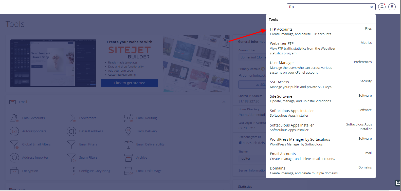Click the Track Delivery pin icon
401x191 pixels.
[129, 131]
